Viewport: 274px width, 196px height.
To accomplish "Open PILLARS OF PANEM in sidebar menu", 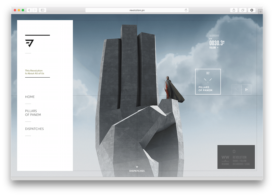I will tap(33, 113).
